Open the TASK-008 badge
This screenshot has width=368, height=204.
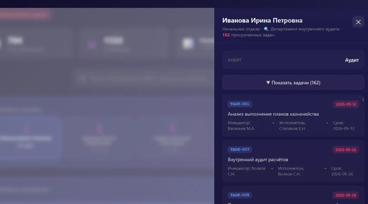[x=240, y=195]
